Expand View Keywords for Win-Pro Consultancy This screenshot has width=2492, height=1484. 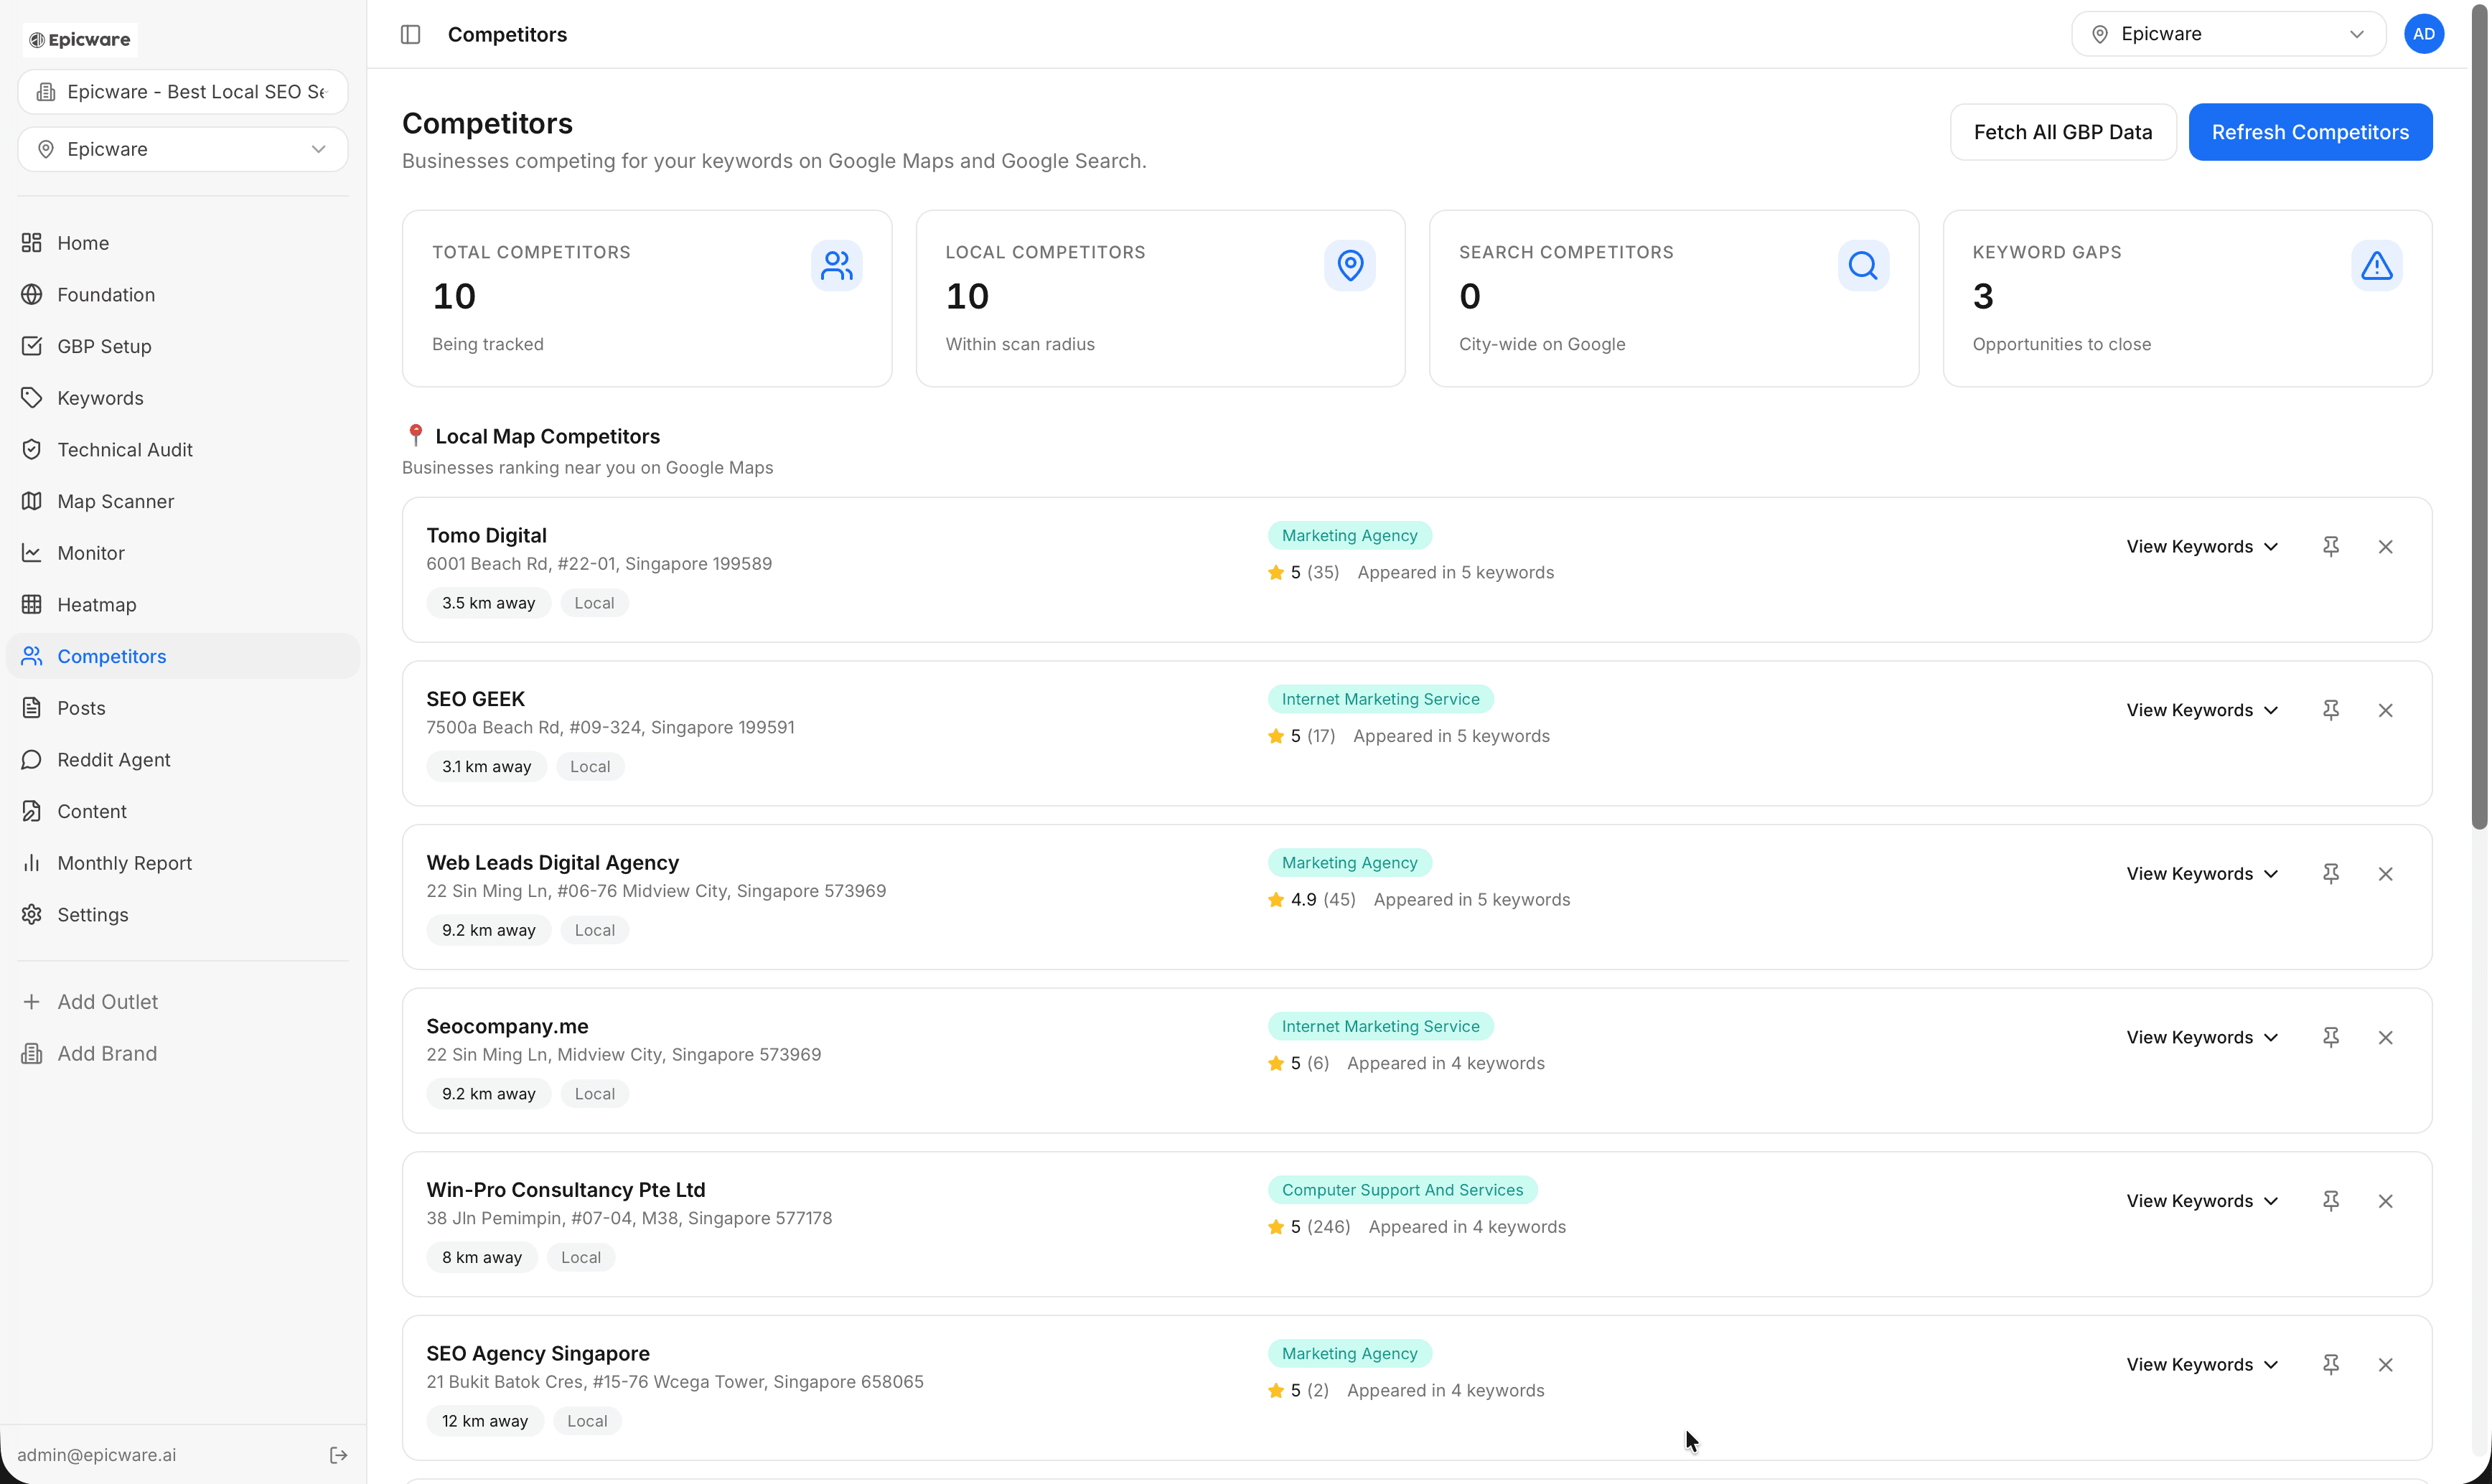tap(2201, 1201)
